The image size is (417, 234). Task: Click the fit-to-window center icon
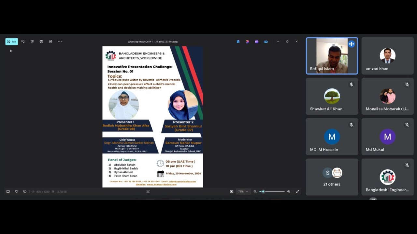click(x=148, y=192)
